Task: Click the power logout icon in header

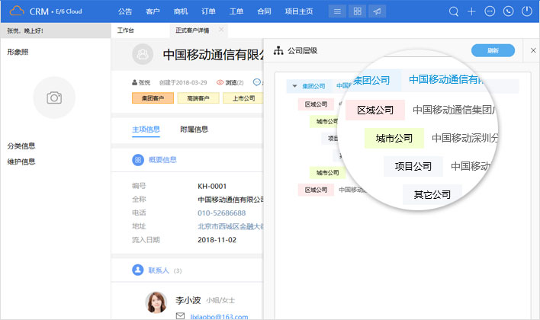Action: pyautogui.click(x=527, y=11)
